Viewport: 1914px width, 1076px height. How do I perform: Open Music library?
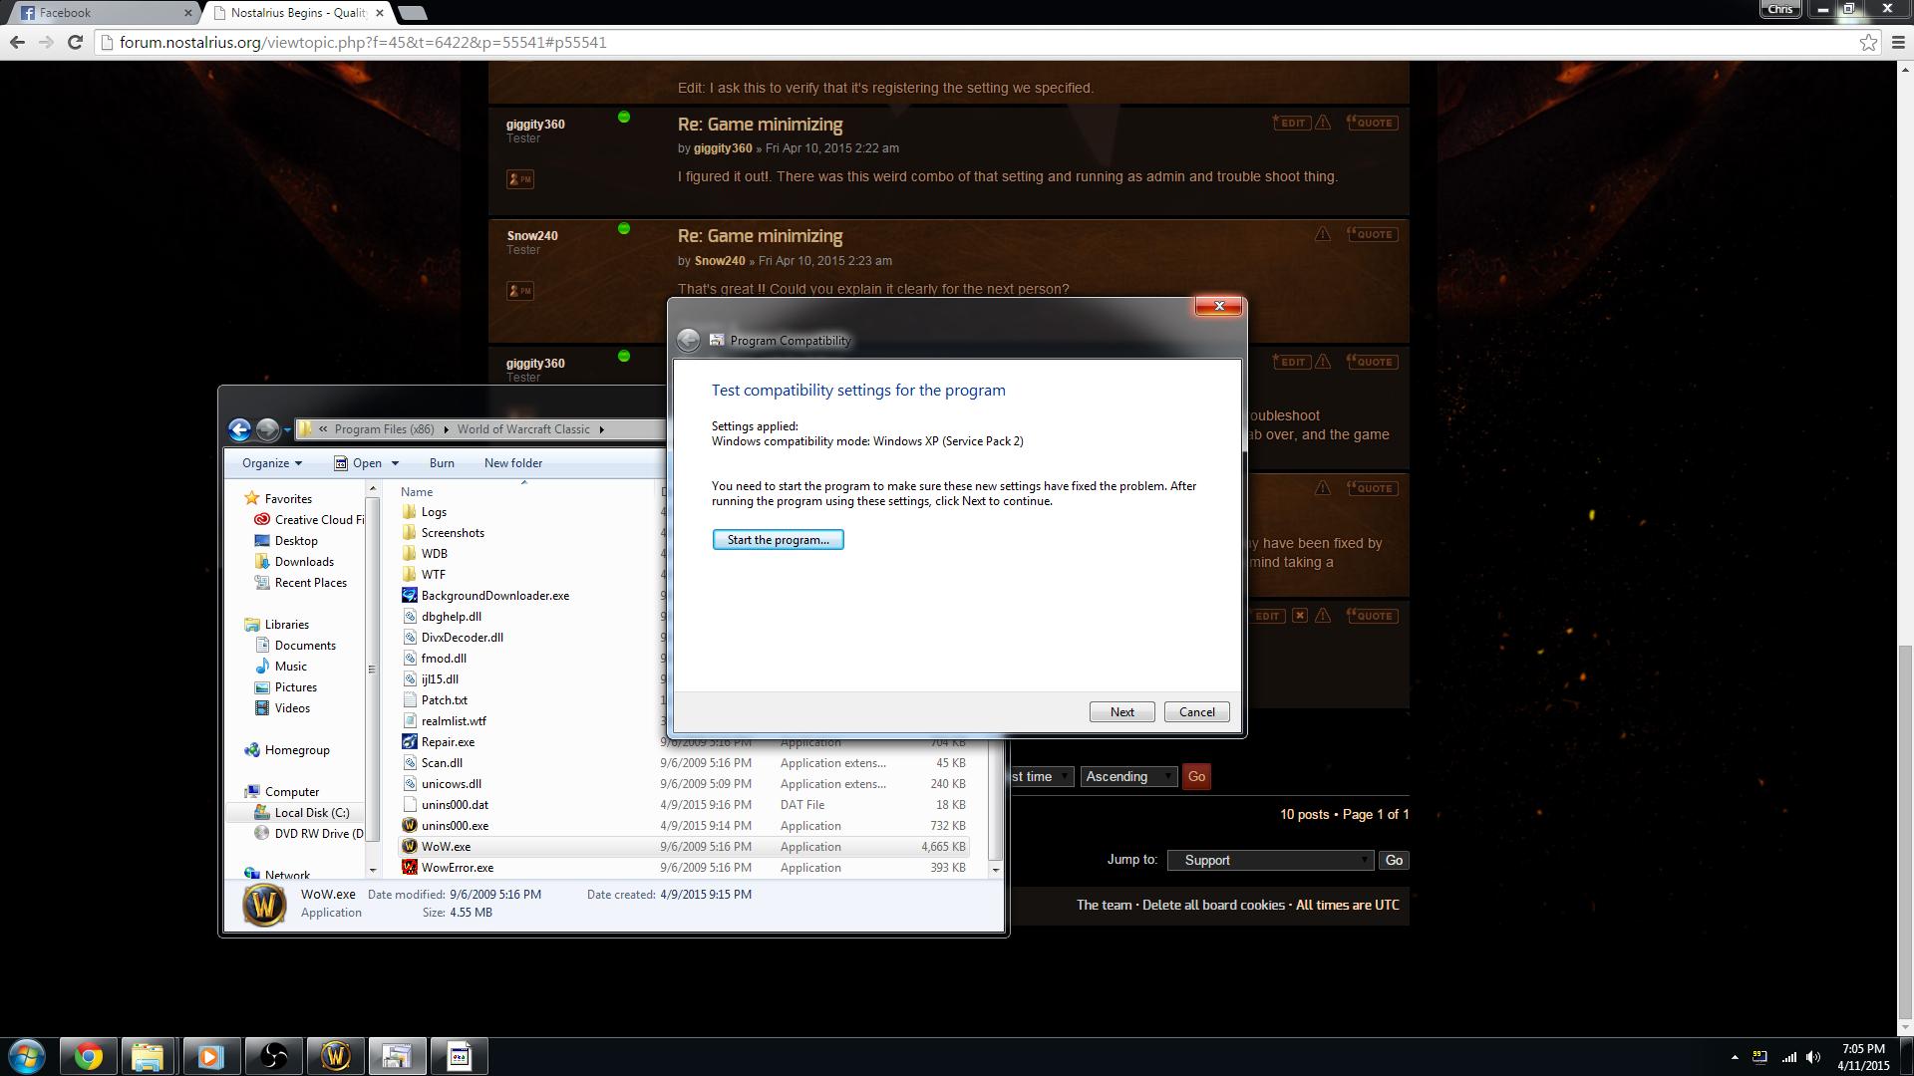(290, 667)
